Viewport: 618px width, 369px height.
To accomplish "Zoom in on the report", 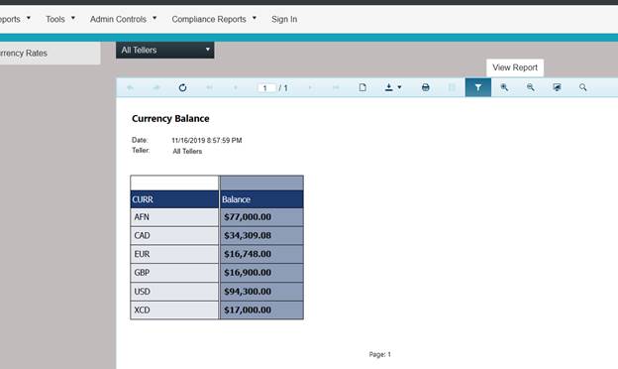I will 504,87.
